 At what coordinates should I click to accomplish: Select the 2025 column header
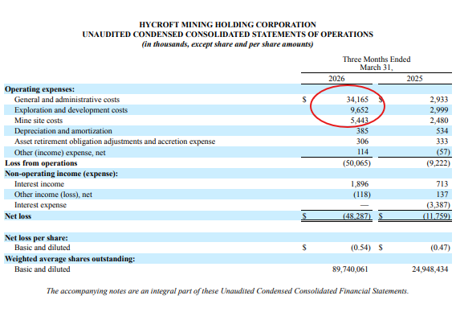coord(414,79)
